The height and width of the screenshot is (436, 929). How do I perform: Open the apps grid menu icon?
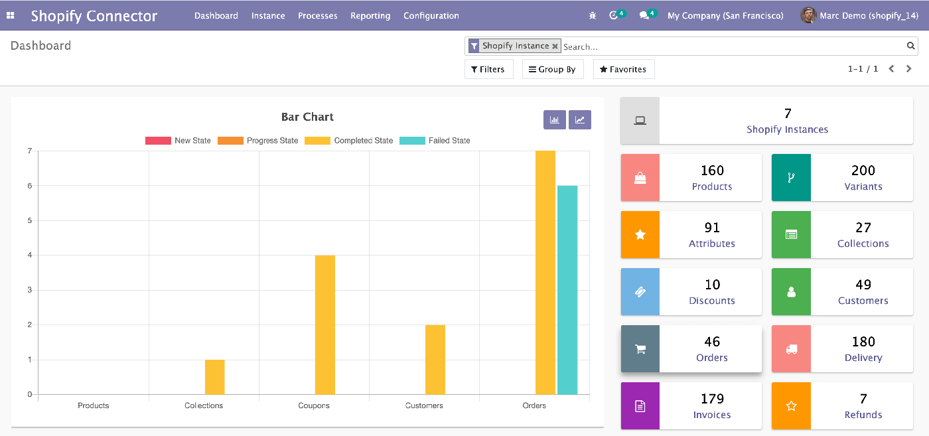click(11, 15)
